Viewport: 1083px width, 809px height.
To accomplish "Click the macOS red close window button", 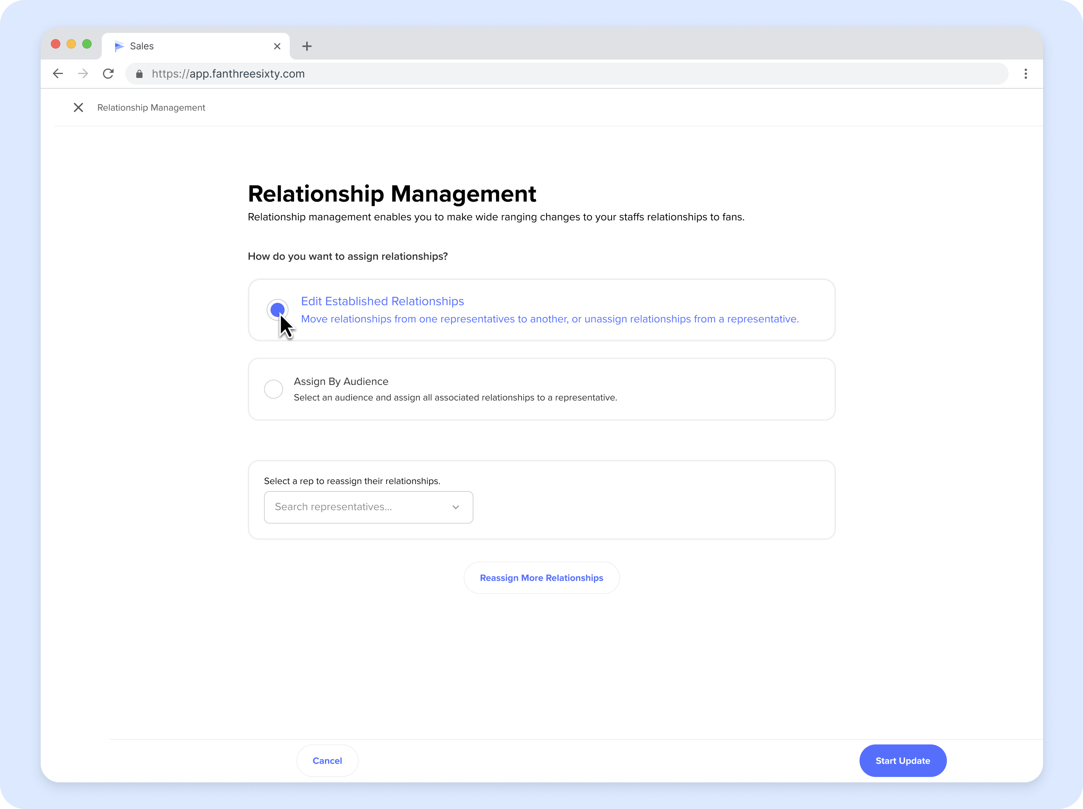I will pyautogui.click(x=56, y=44).
